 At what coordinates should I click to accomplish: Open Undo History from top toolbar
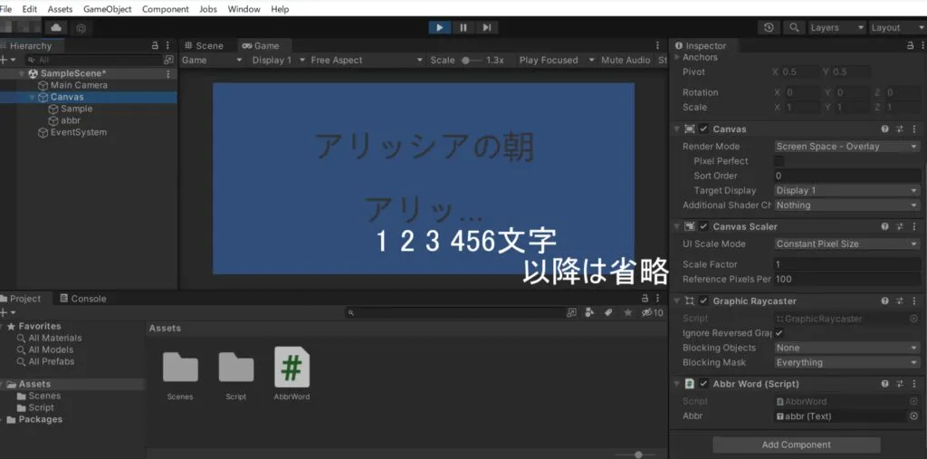769,27
